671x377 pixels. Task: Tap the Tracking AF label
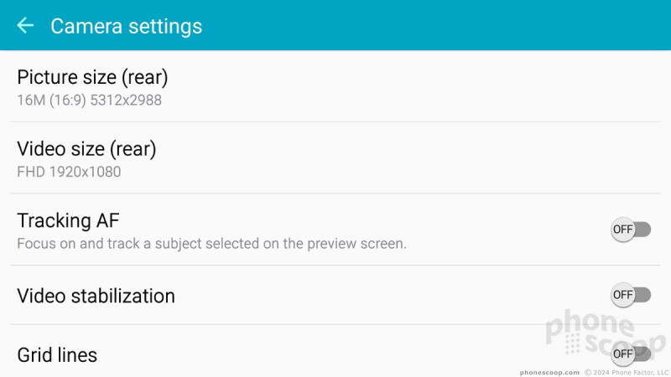[68, 220]
